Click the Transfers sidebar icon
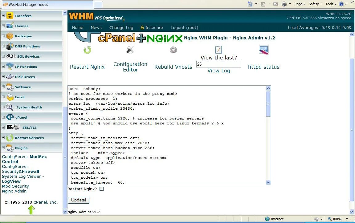The height and width of the screenshot is (223, 355). click(10, 16)
